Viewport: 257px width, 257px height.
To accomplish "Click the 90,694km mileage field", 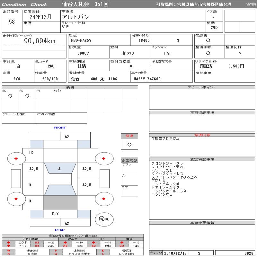I will (40, 41).
